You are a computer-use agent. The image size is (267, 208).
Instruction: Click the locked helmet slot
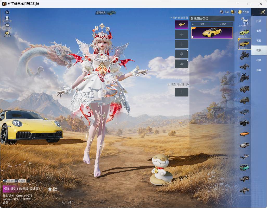(x=182, y=54)
